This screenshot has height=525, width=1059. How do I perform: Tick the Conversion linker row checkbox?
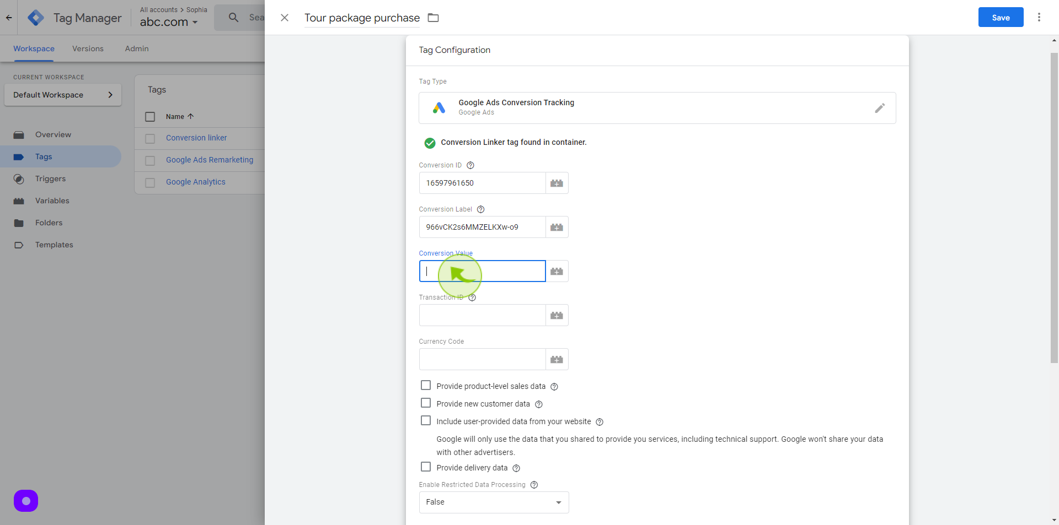(150, 139)
